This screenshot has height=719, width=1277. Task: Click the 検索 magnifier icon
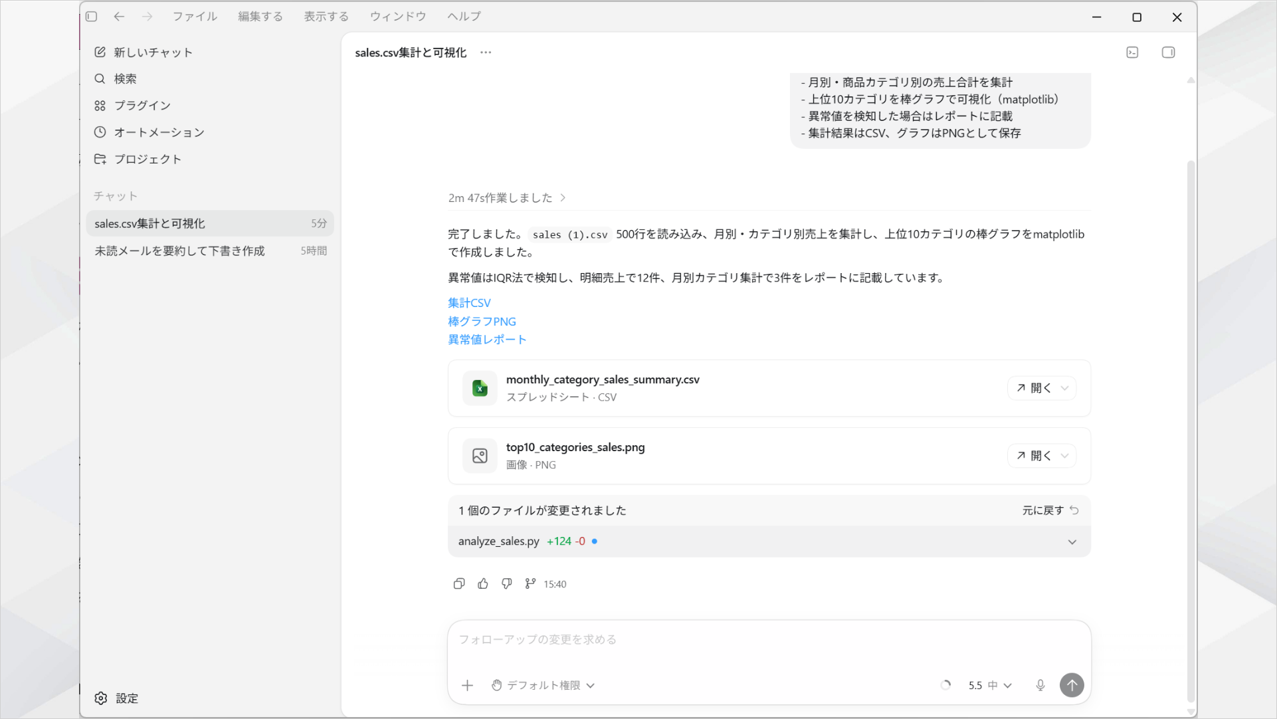tap(100, 79)
